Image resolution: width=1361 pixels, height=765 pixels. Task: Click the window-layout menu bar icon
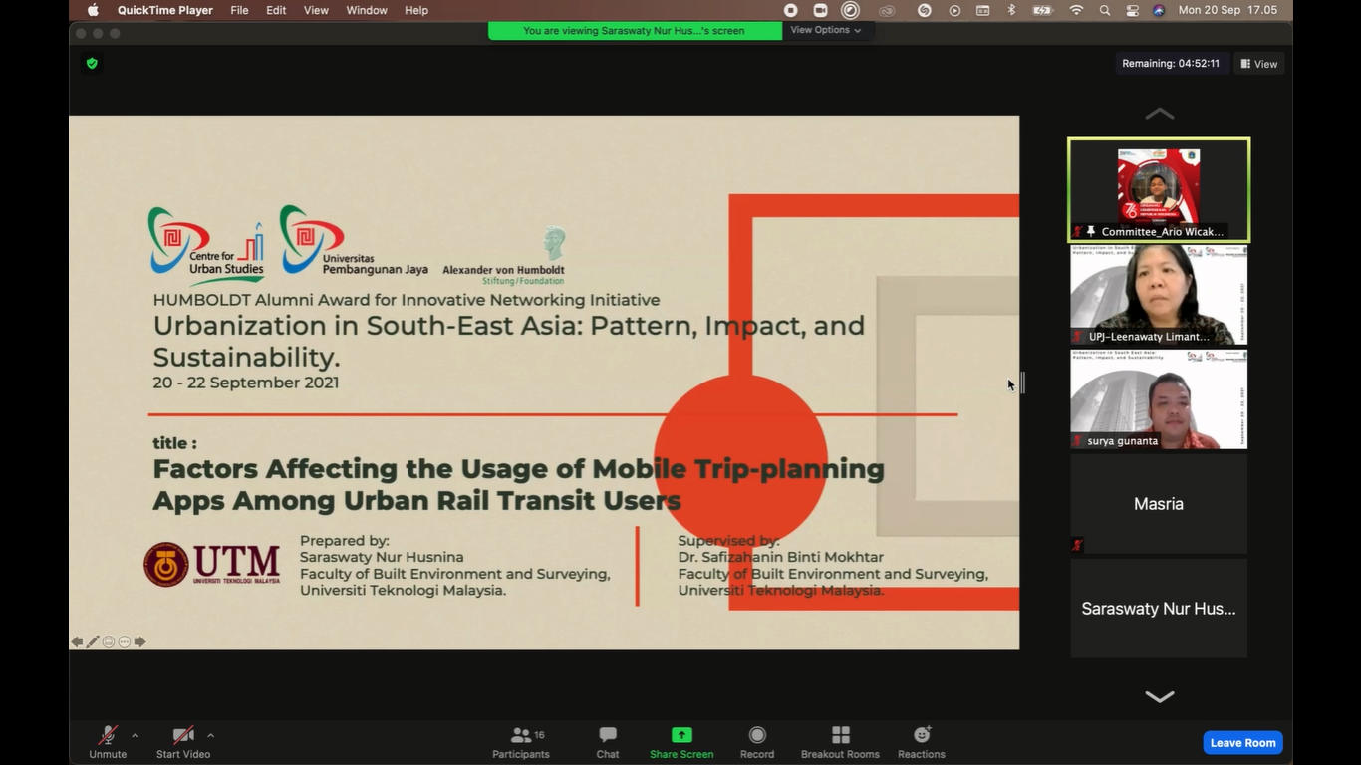click(x=982, y=10)
